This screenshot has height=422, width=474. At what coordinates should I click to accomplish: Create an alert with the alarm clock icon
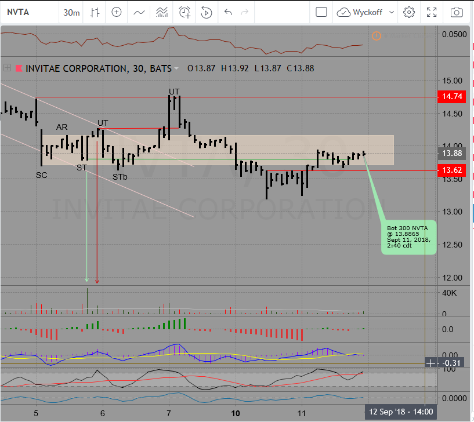(x=184, y=12)
